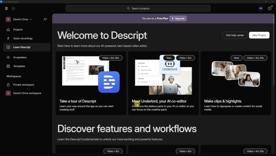This screenshot has height=156, width=276.
Task: Click New badge on clips card
Action: click(x=236, y=58)
